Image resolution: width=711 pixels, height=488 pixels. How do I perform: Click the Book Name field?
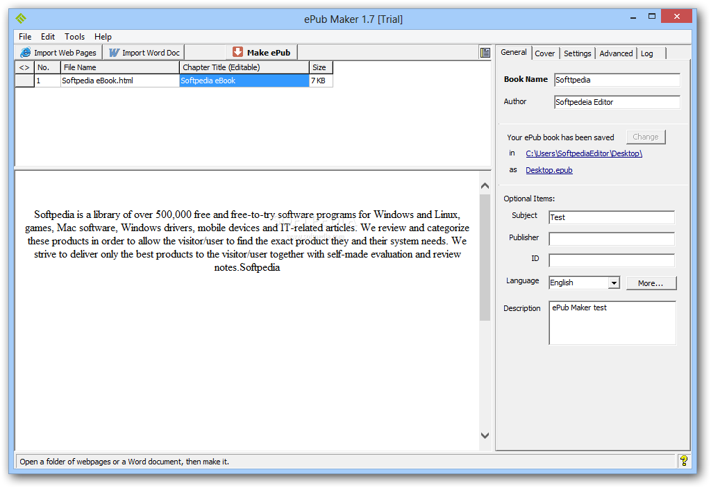tap(617, 80)
